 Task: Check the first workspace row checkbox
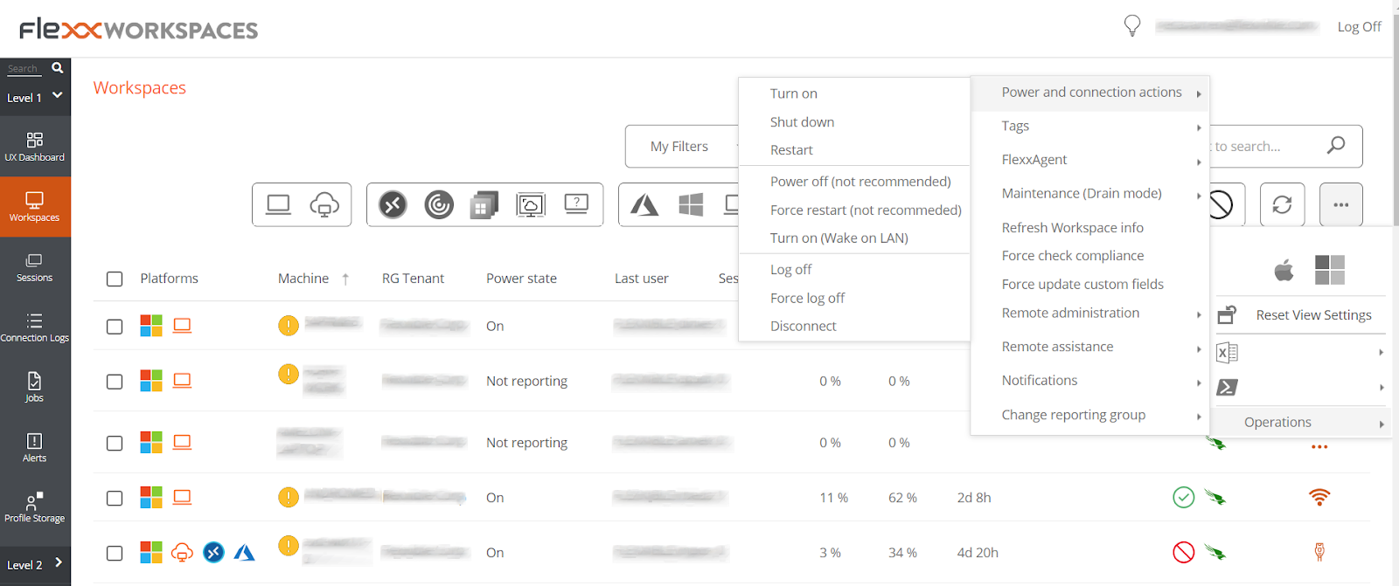[115, 327]
